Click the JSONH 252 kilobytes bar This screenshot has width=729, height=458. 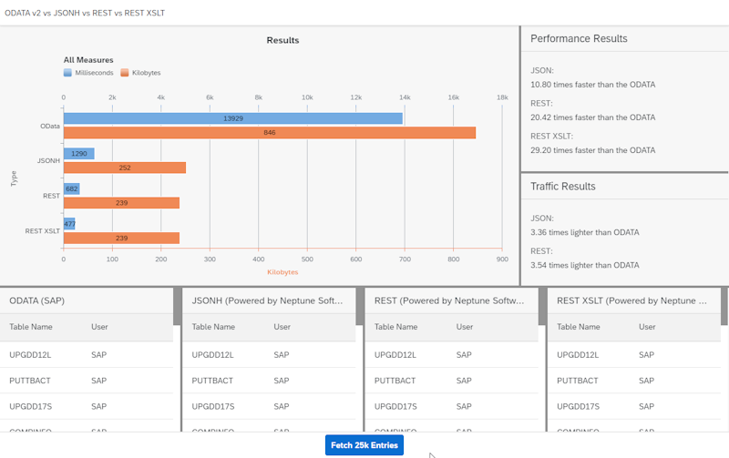(124, 168)
